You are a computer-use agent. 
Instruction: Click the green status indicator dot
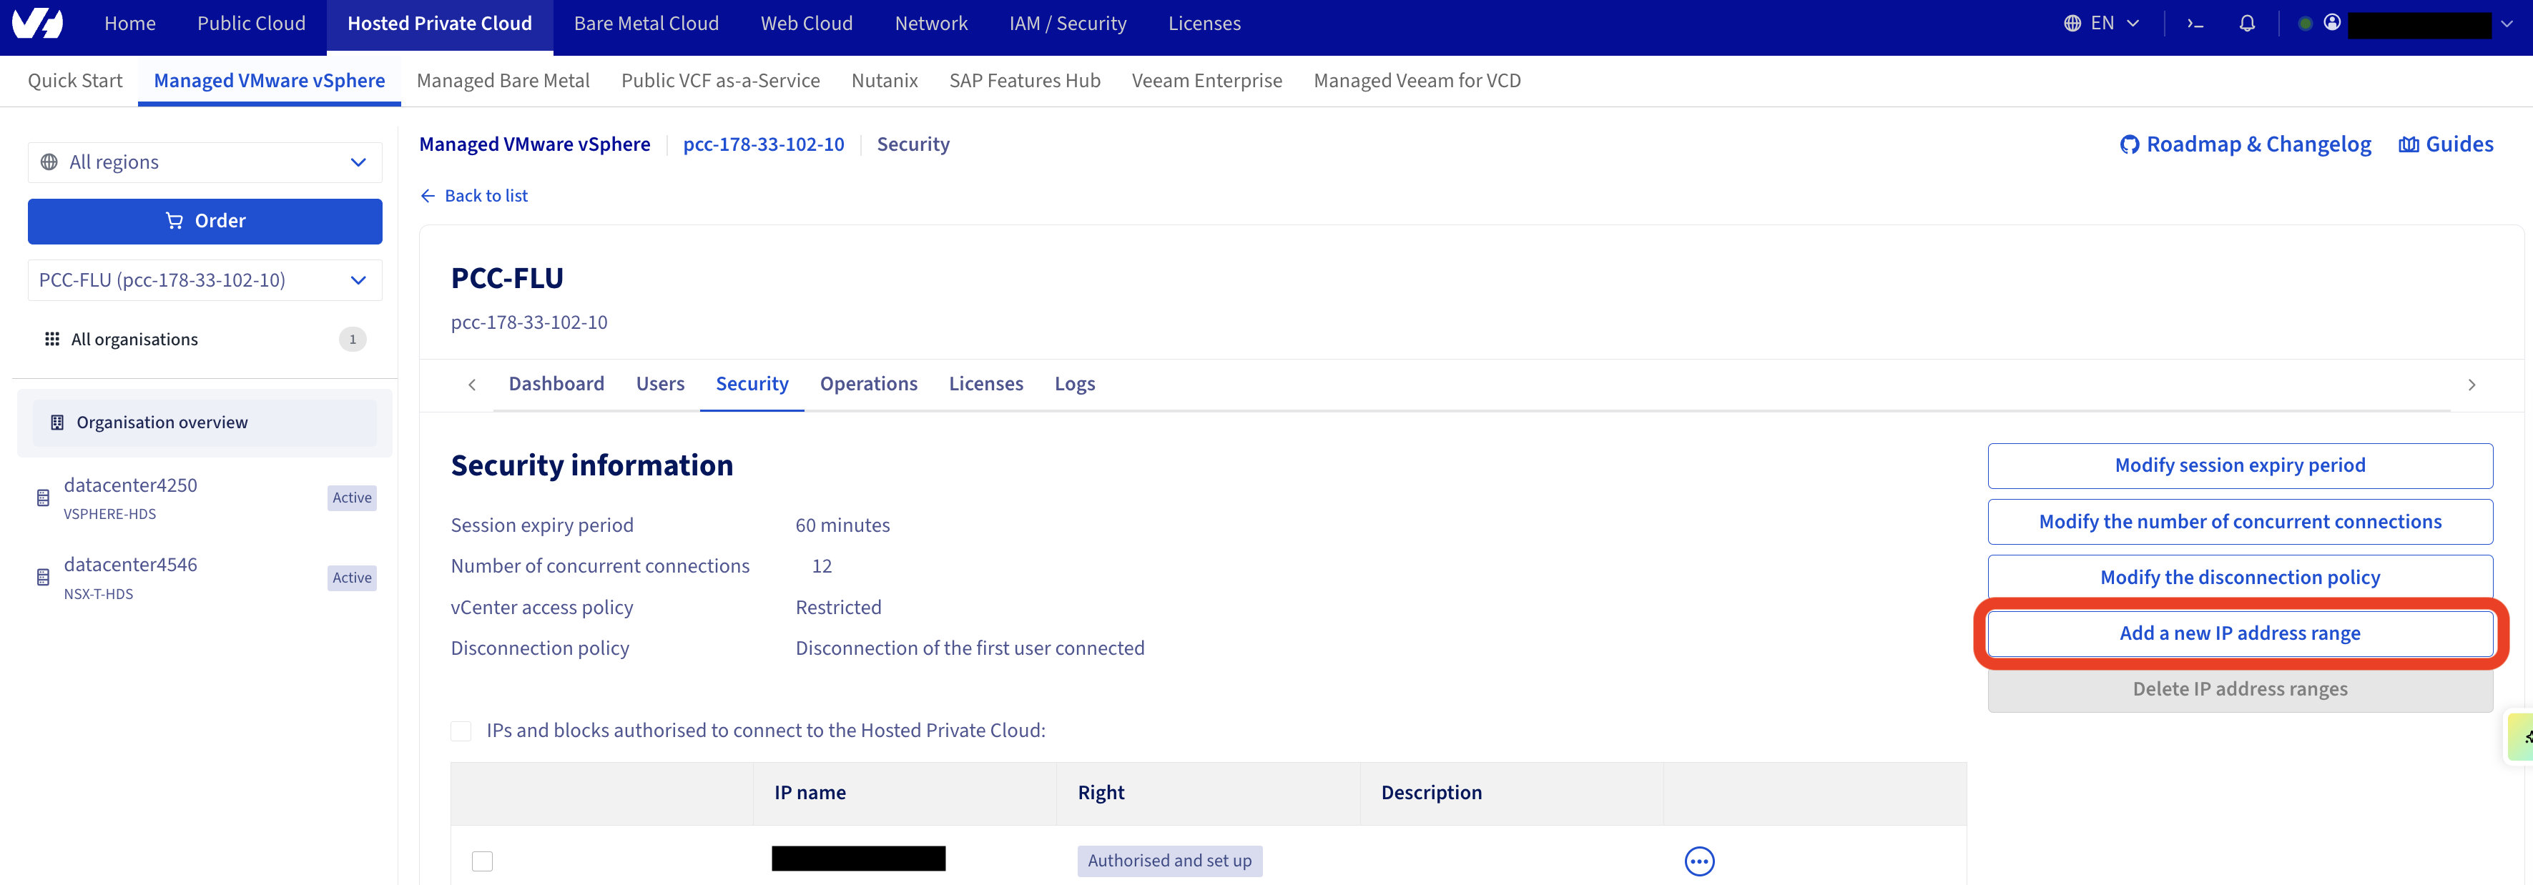click(x=2304, y=24)
